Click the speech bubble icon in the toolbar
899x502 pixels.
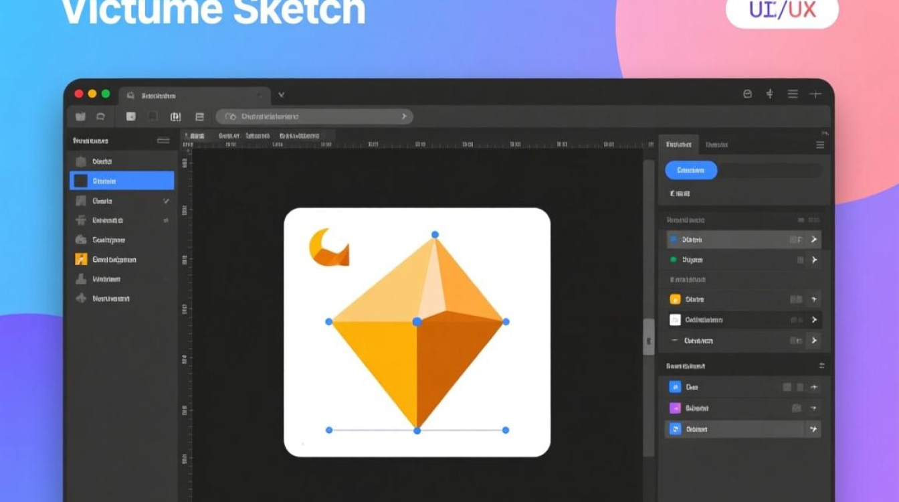click(x=100, y=116)
